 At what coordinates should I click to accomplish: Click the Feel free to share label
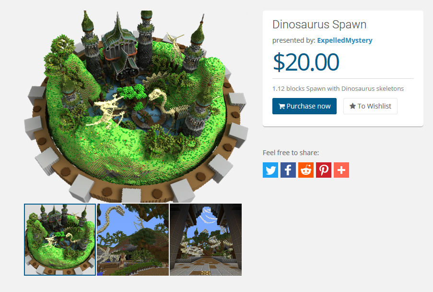click(x=291, y=153)
